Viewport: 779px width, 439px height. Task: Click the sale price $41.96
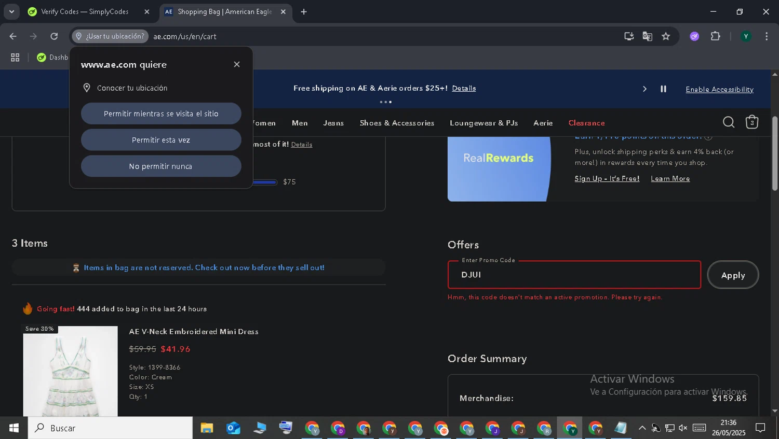(x=176, y=349)
